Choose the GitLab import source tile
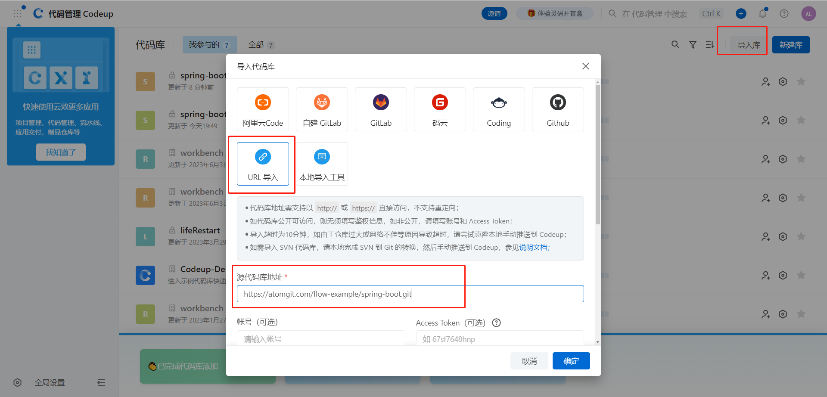Image resolution: width=827 pixels, height=397 pixels. 381,109
